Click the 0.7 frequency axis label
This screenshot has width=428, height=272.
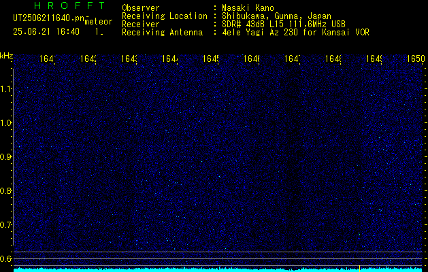(x=6, y=225)
